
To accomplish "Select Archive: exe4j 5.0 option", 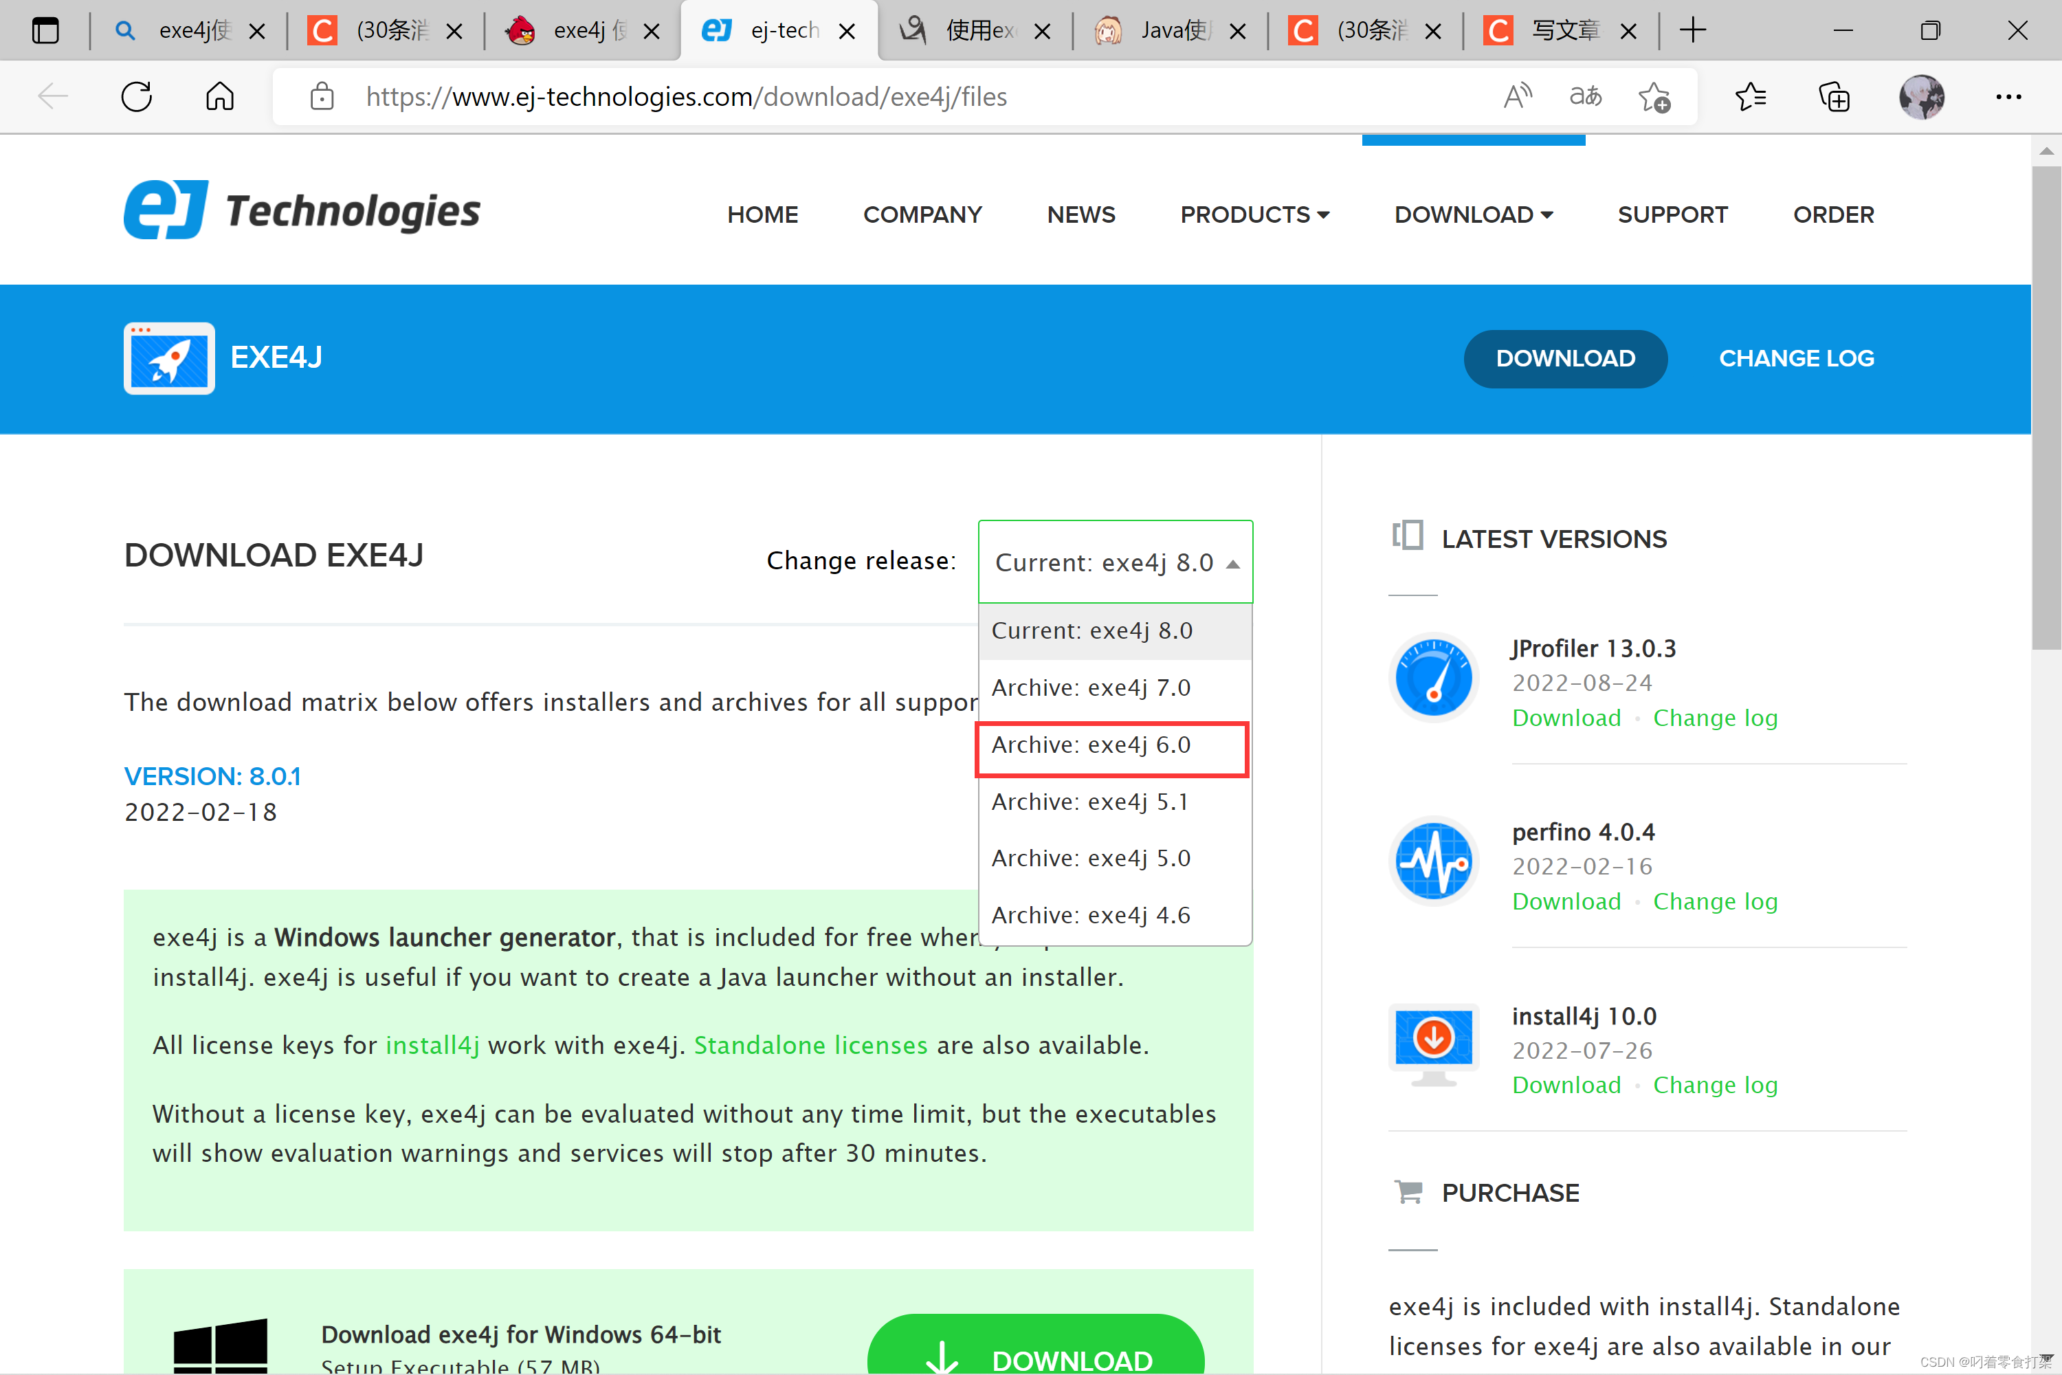I will tap(1115, 859).
